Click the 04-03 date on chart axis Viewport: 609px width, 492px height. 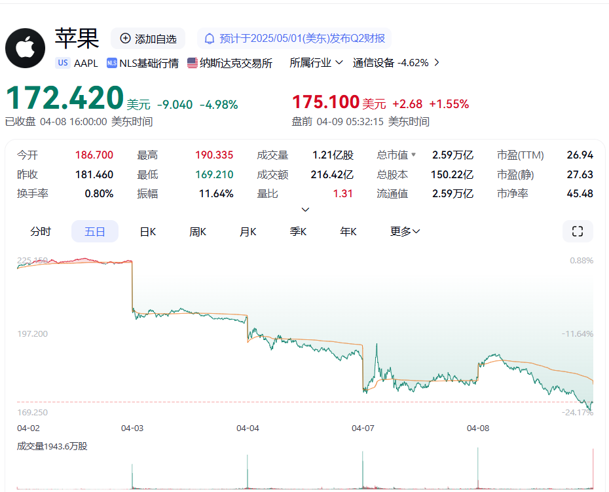(x=132, y=428)
